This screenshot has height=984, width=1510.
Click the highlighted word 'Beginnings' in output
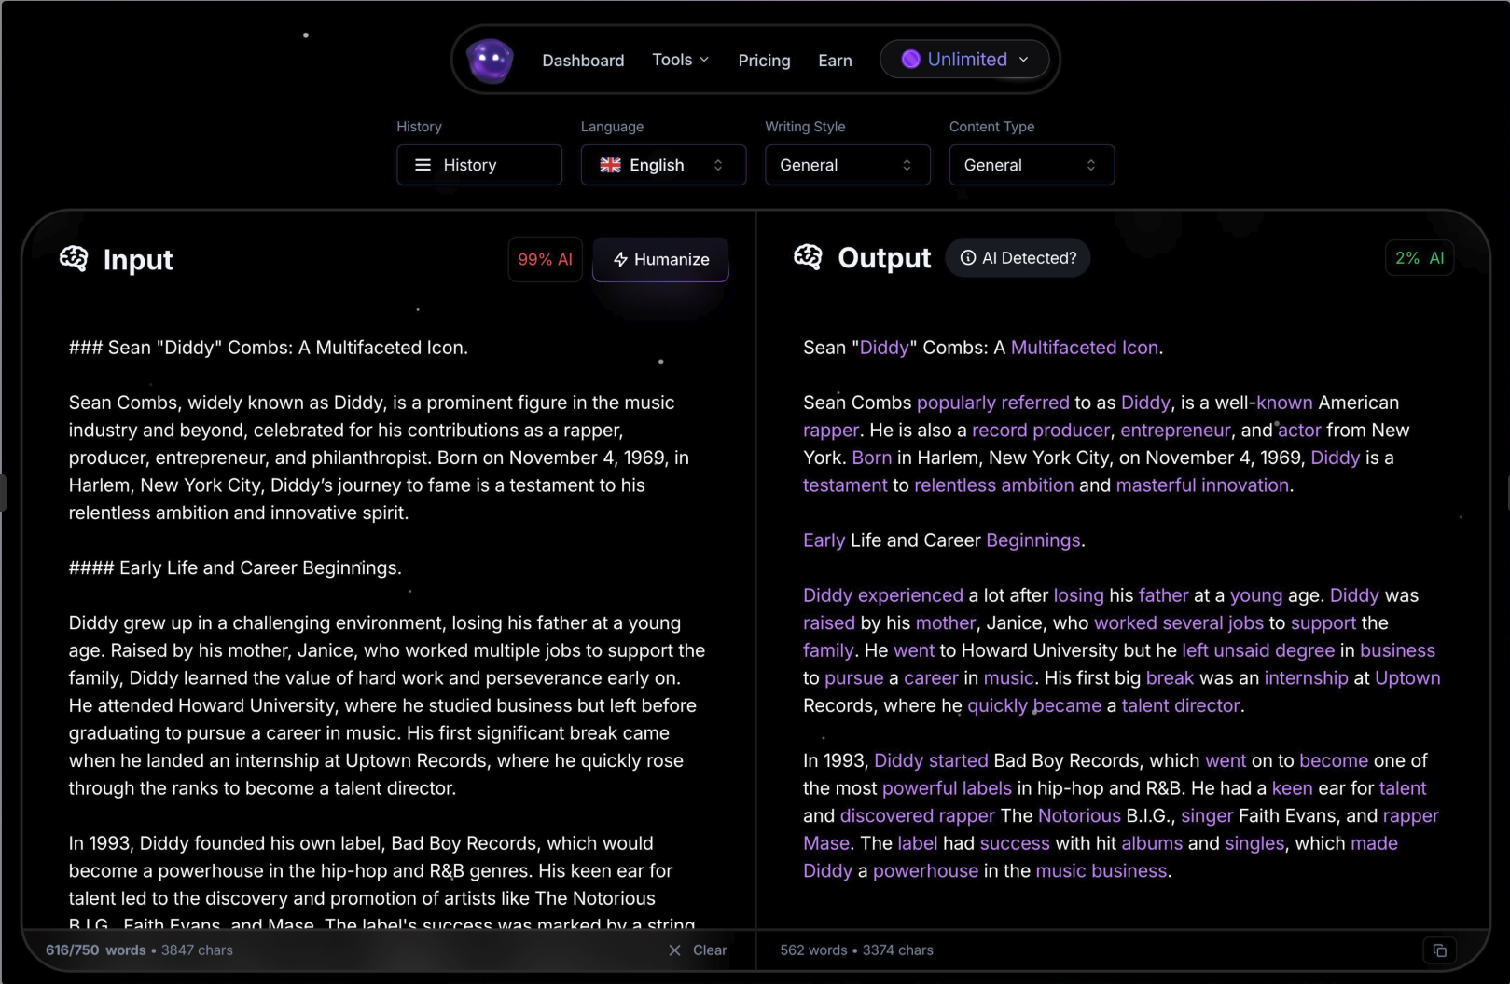point(1032,540)
